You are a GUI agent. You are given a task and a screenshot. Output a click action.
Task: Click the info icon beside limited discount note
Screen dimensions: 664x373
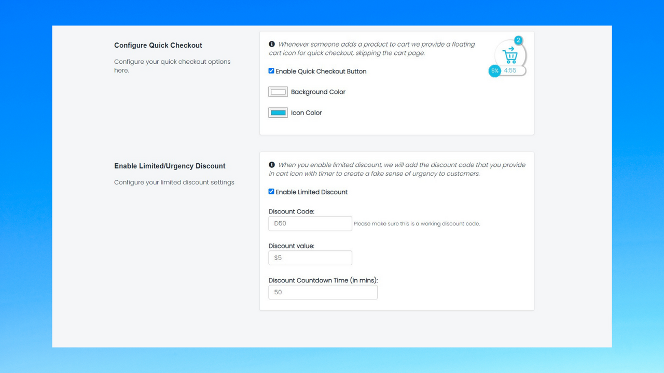pyautogui.click(x=272, y=165)
